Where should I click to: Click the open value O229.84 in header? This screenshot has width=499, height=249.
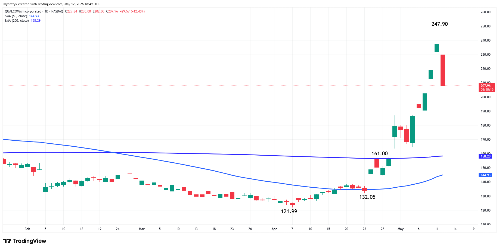point(71,11)
